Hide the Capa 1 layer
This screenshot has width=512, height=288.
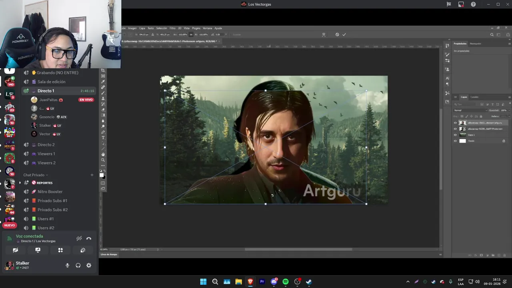[x=455, y=135]
